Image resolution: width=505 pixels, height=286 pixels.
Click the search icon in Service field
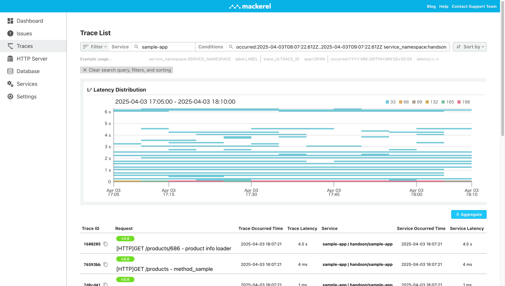136,47
